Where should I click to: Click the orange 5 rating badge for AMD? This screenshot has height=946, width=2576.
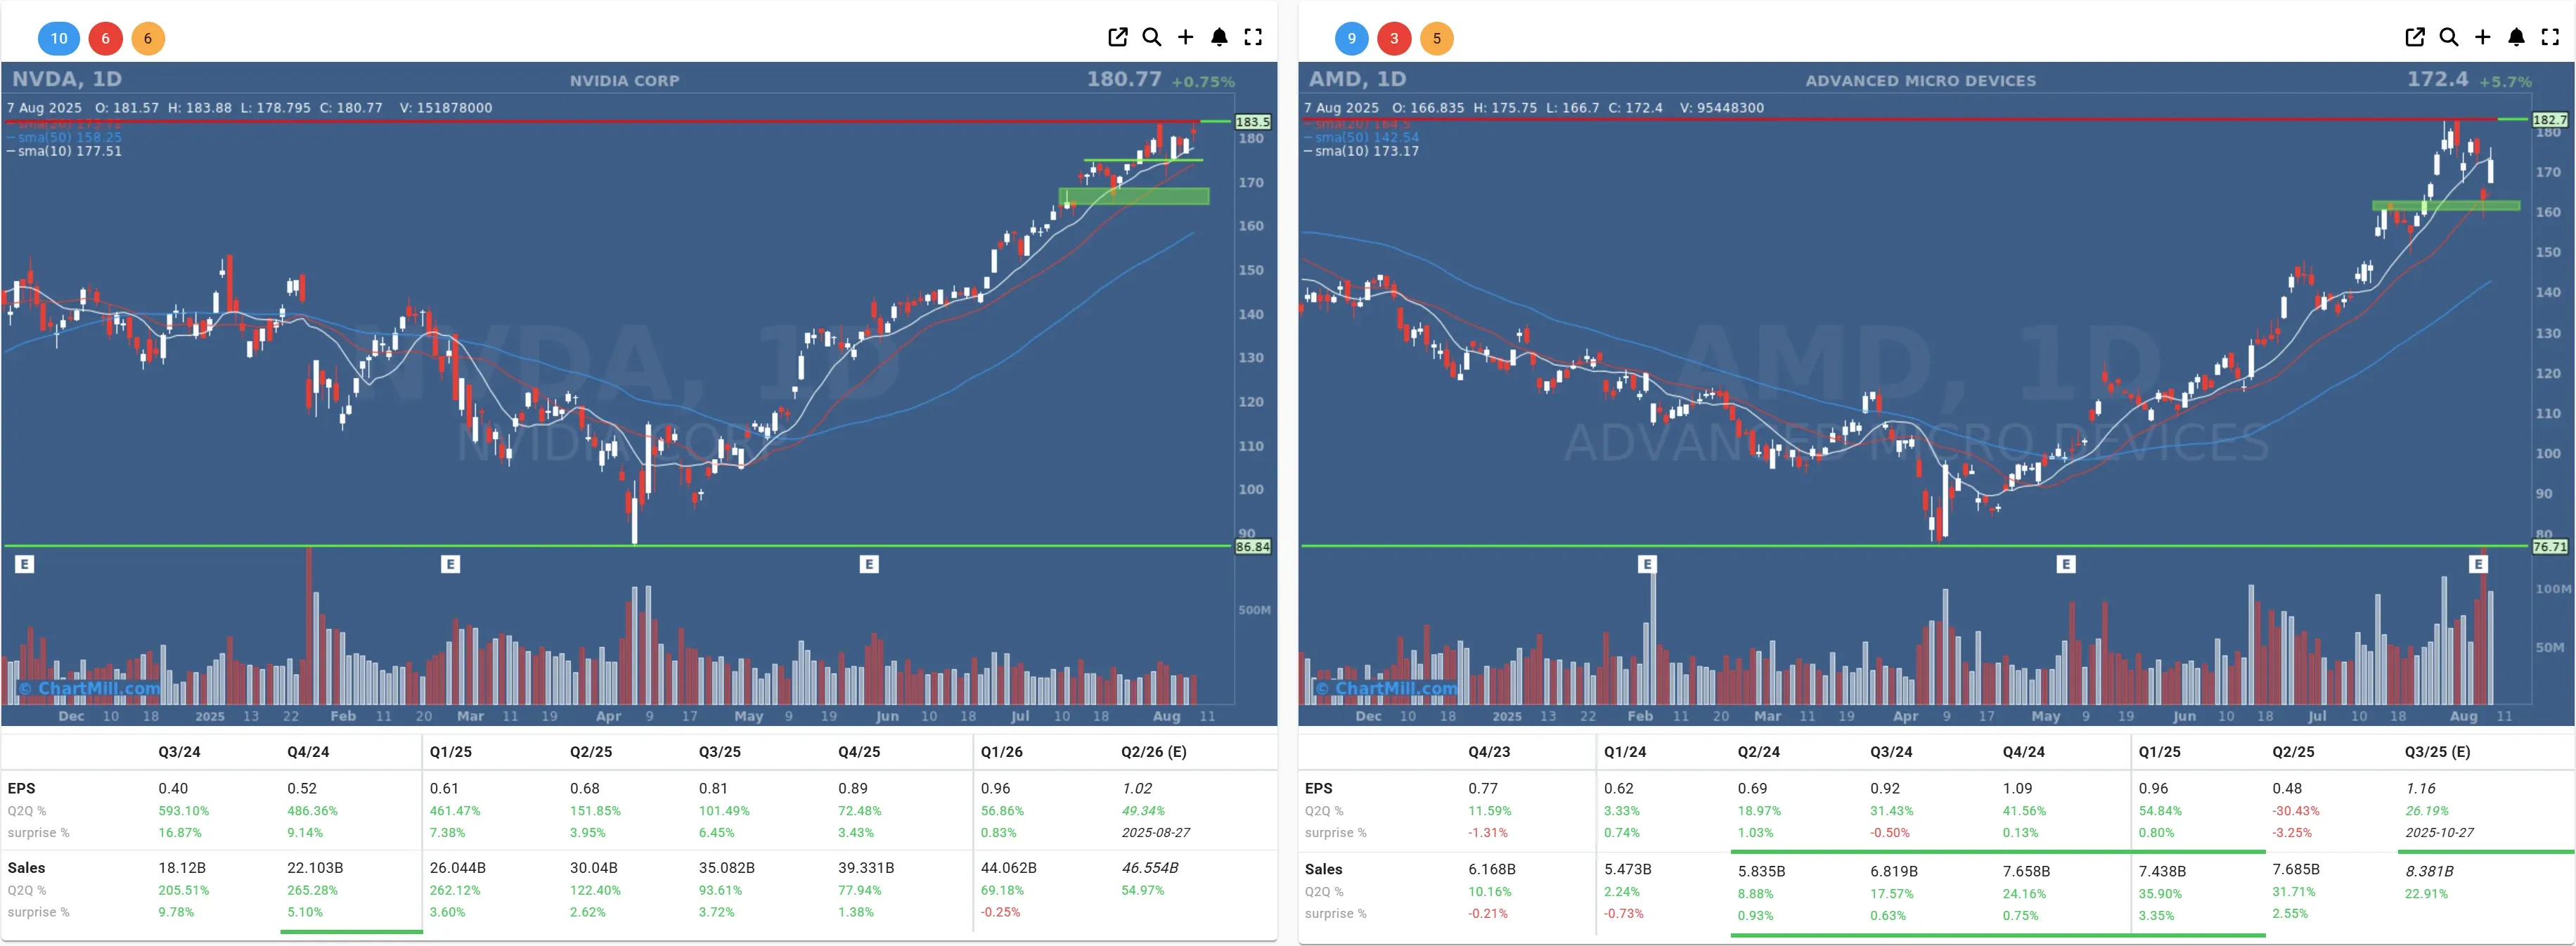[x=1437, y=38]
